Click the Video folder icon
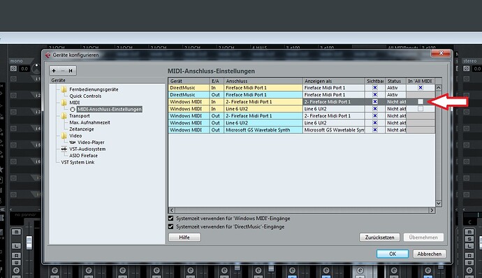The height and width of the screenshot is (278, 482). point(64,136)
